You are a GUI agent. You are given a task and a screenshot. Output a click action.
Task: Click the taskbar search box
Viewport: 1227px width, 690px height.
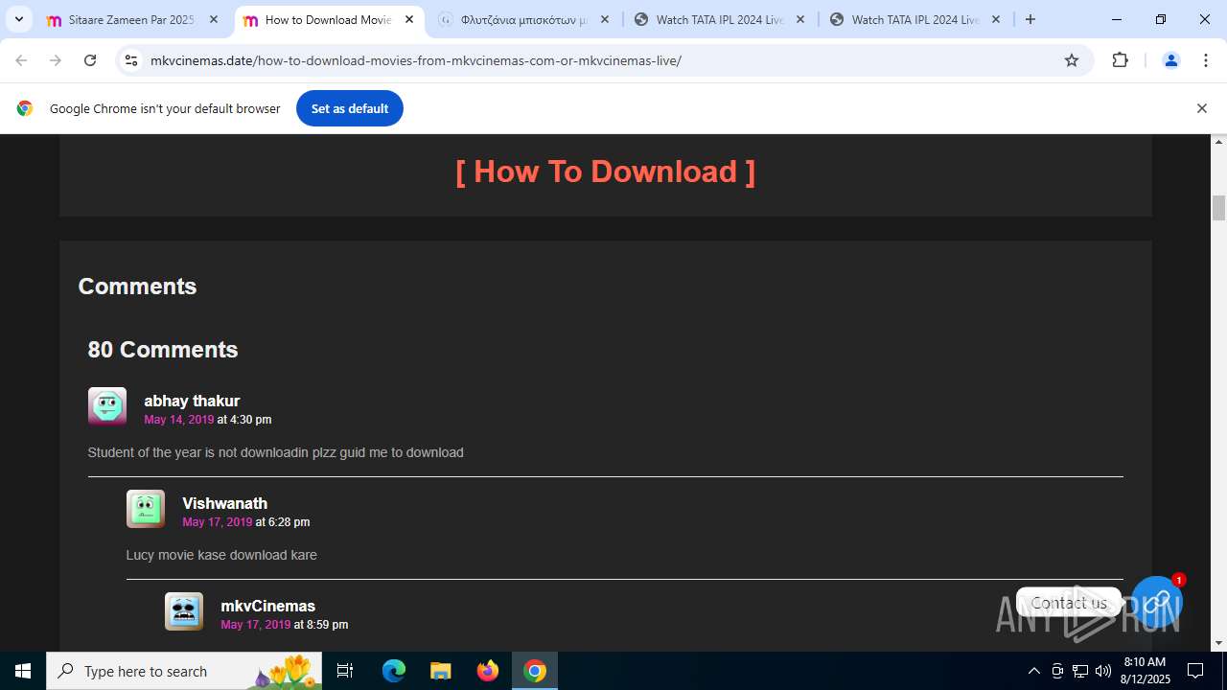click(184, 671)
